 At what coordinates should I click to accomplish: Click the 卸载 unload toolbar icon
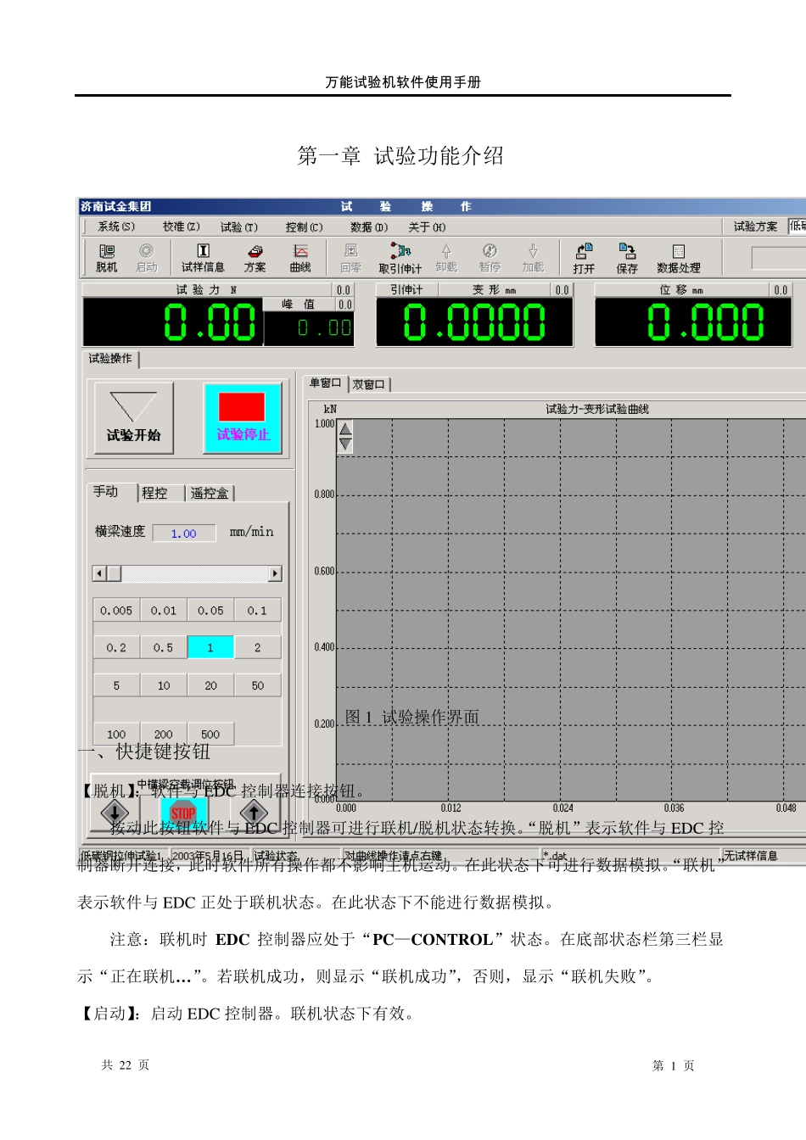tap(446, 258)
